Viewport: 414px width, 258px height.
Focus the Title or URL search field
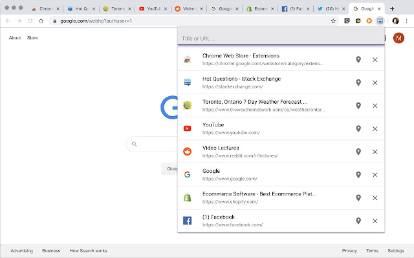coord(281,39)
